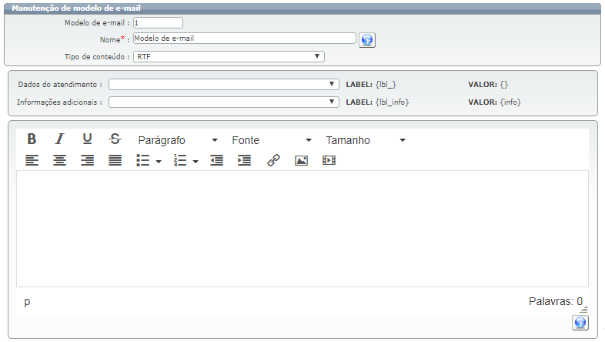The width and height of the screenshot is (605, 342).
Task: Insert media video
Action: (329, 160)
